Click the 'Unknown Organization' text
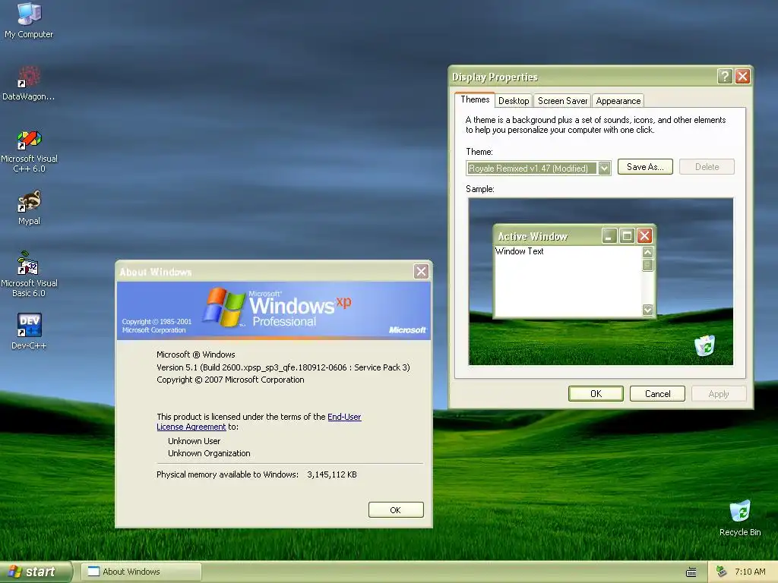This screenshot has height=583, width=778. coord(209,453)
